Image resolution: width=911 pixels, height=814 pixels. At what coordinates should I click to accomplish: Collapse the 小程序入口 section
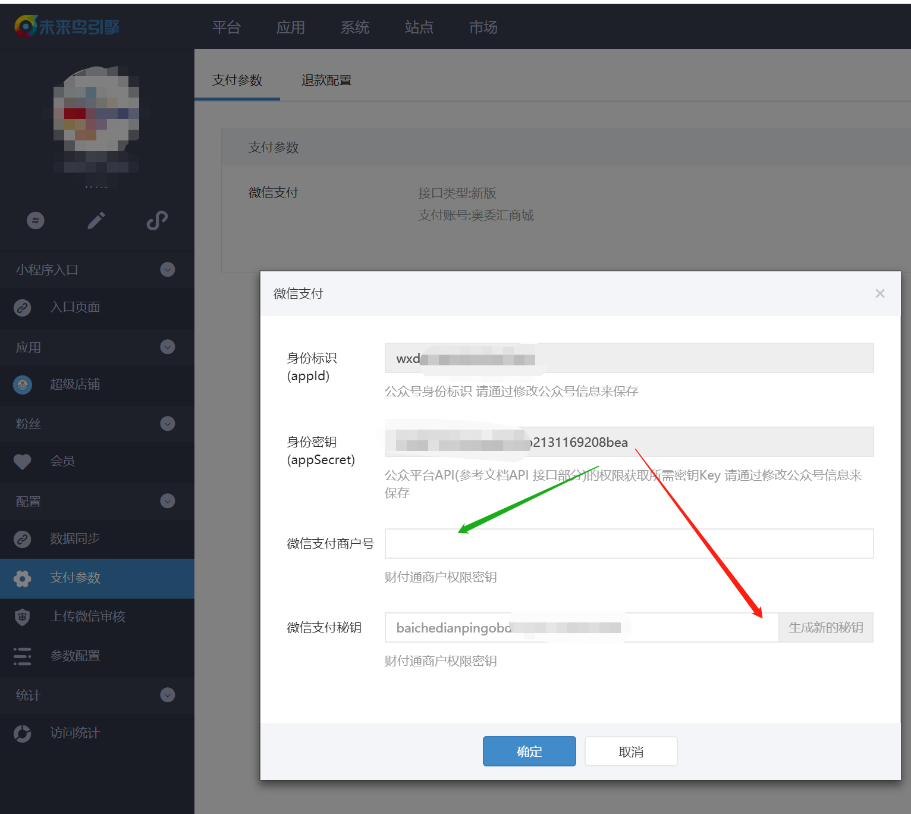point(168,270)
